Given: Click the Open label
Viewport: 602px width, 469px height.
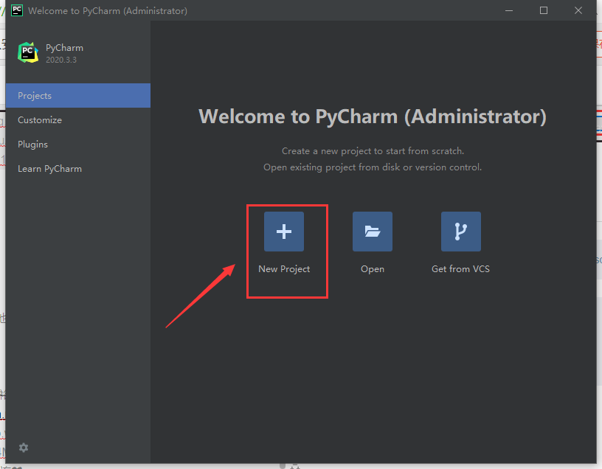Looking at the screenshot, I should pos(373,269).
